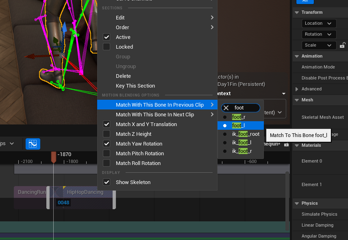This screenshot has height=240, width=348.
Task: Collapse the Physics section
Action: click(x=297, y=203)
